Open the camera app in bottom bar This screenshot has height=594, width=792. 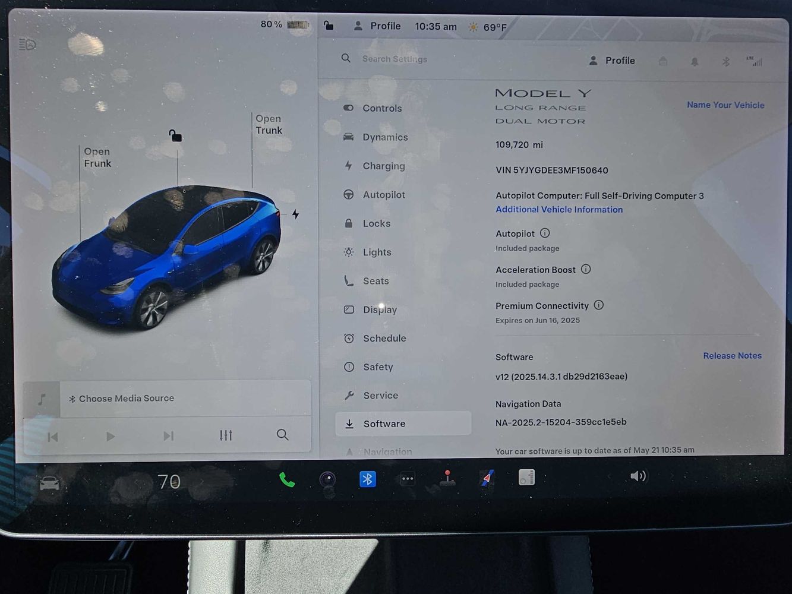coord(327,479)
